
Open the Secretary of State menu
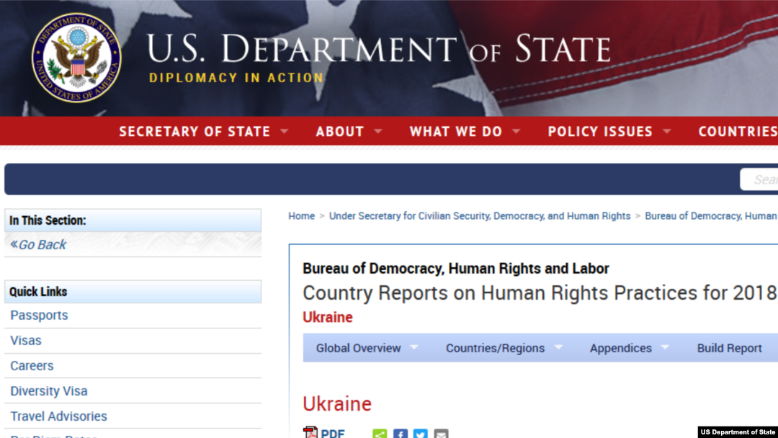coord(194,131)
